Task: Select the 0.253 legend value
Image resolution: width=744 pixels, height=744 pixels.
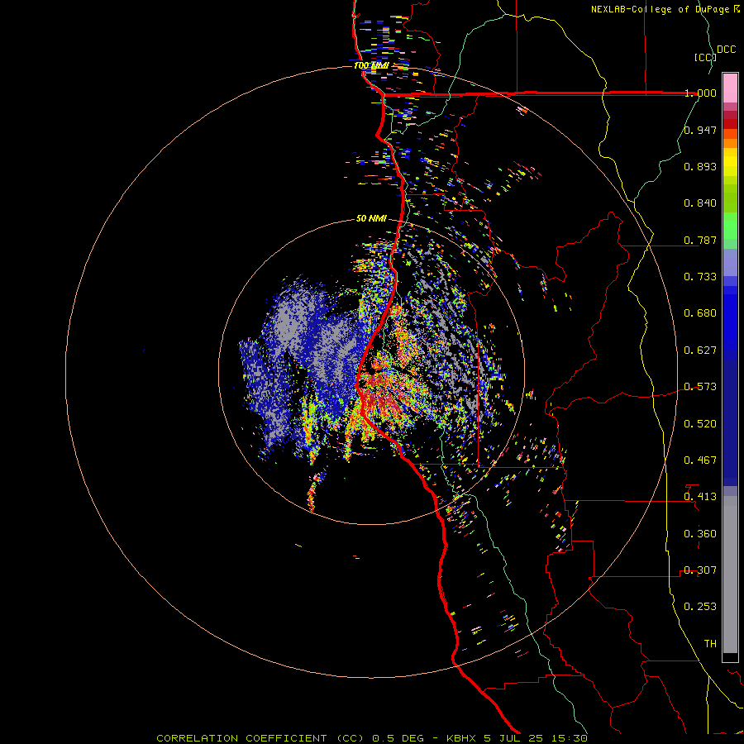Action: click(x=700, y=607)
